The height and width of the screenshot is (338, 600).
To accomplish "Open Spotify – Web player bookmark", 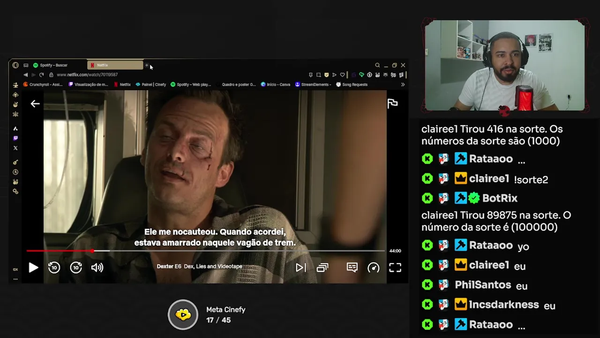I will click(190, 84).
